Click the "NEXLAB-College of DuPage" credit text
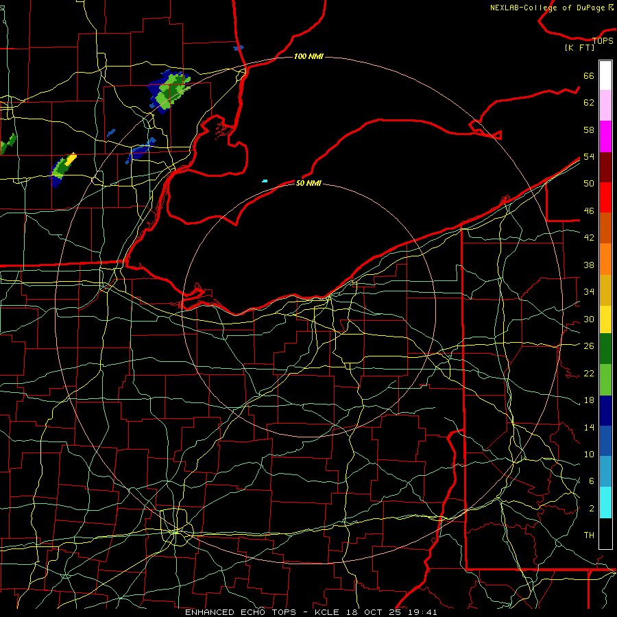The width and height of the screenshot is (617, 617). (x=548, y=8)
